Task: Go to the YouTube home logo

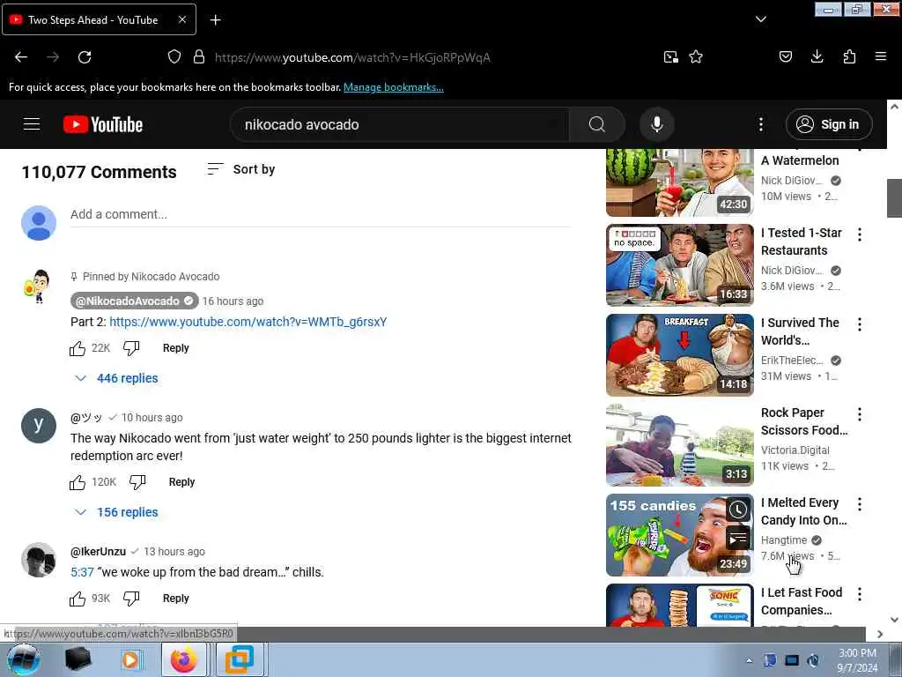Action: pos(103,124)
